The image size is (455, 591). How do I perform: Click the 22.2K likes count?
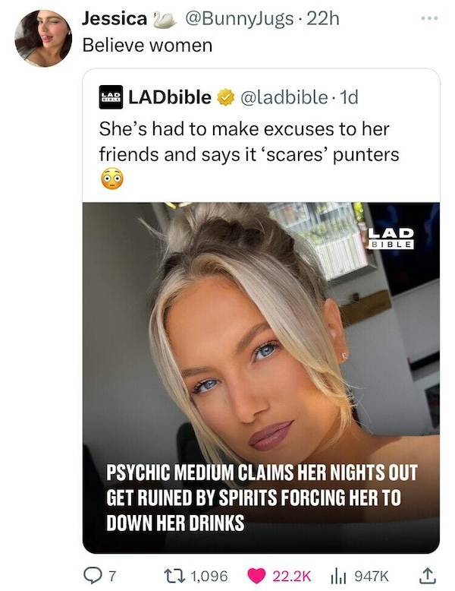tap(292, 576)
